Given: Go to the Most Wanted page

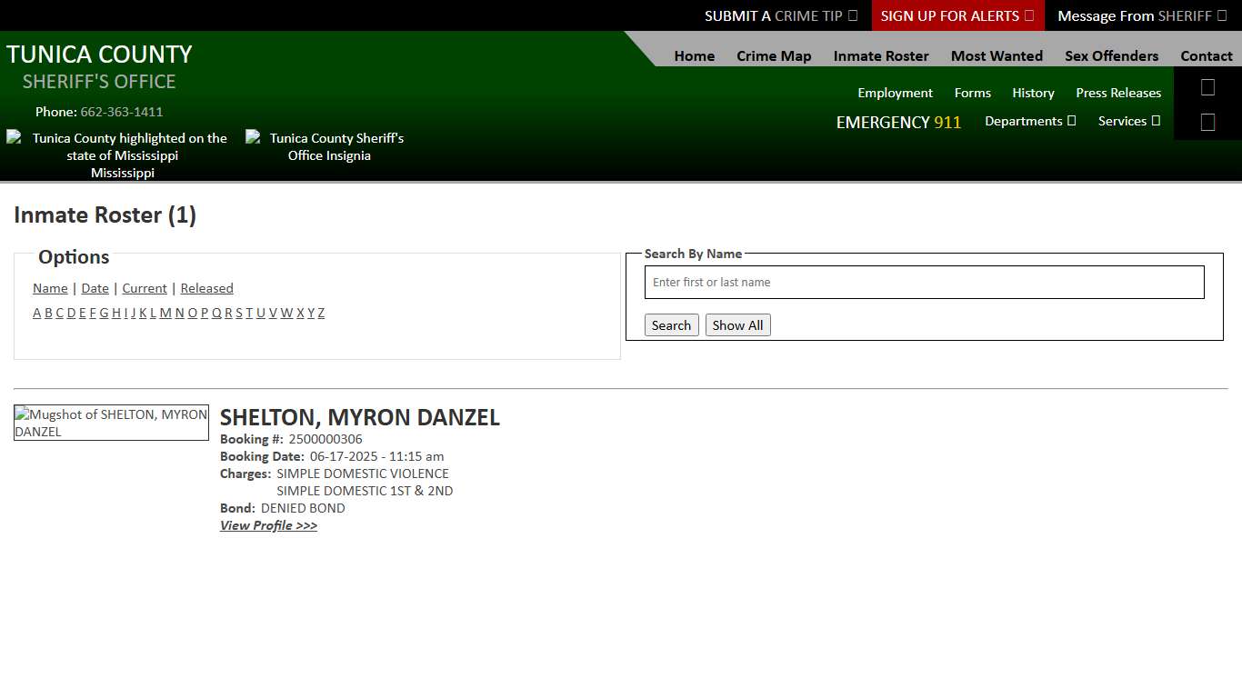Looking at the screenshot, I should click(997, 55).
